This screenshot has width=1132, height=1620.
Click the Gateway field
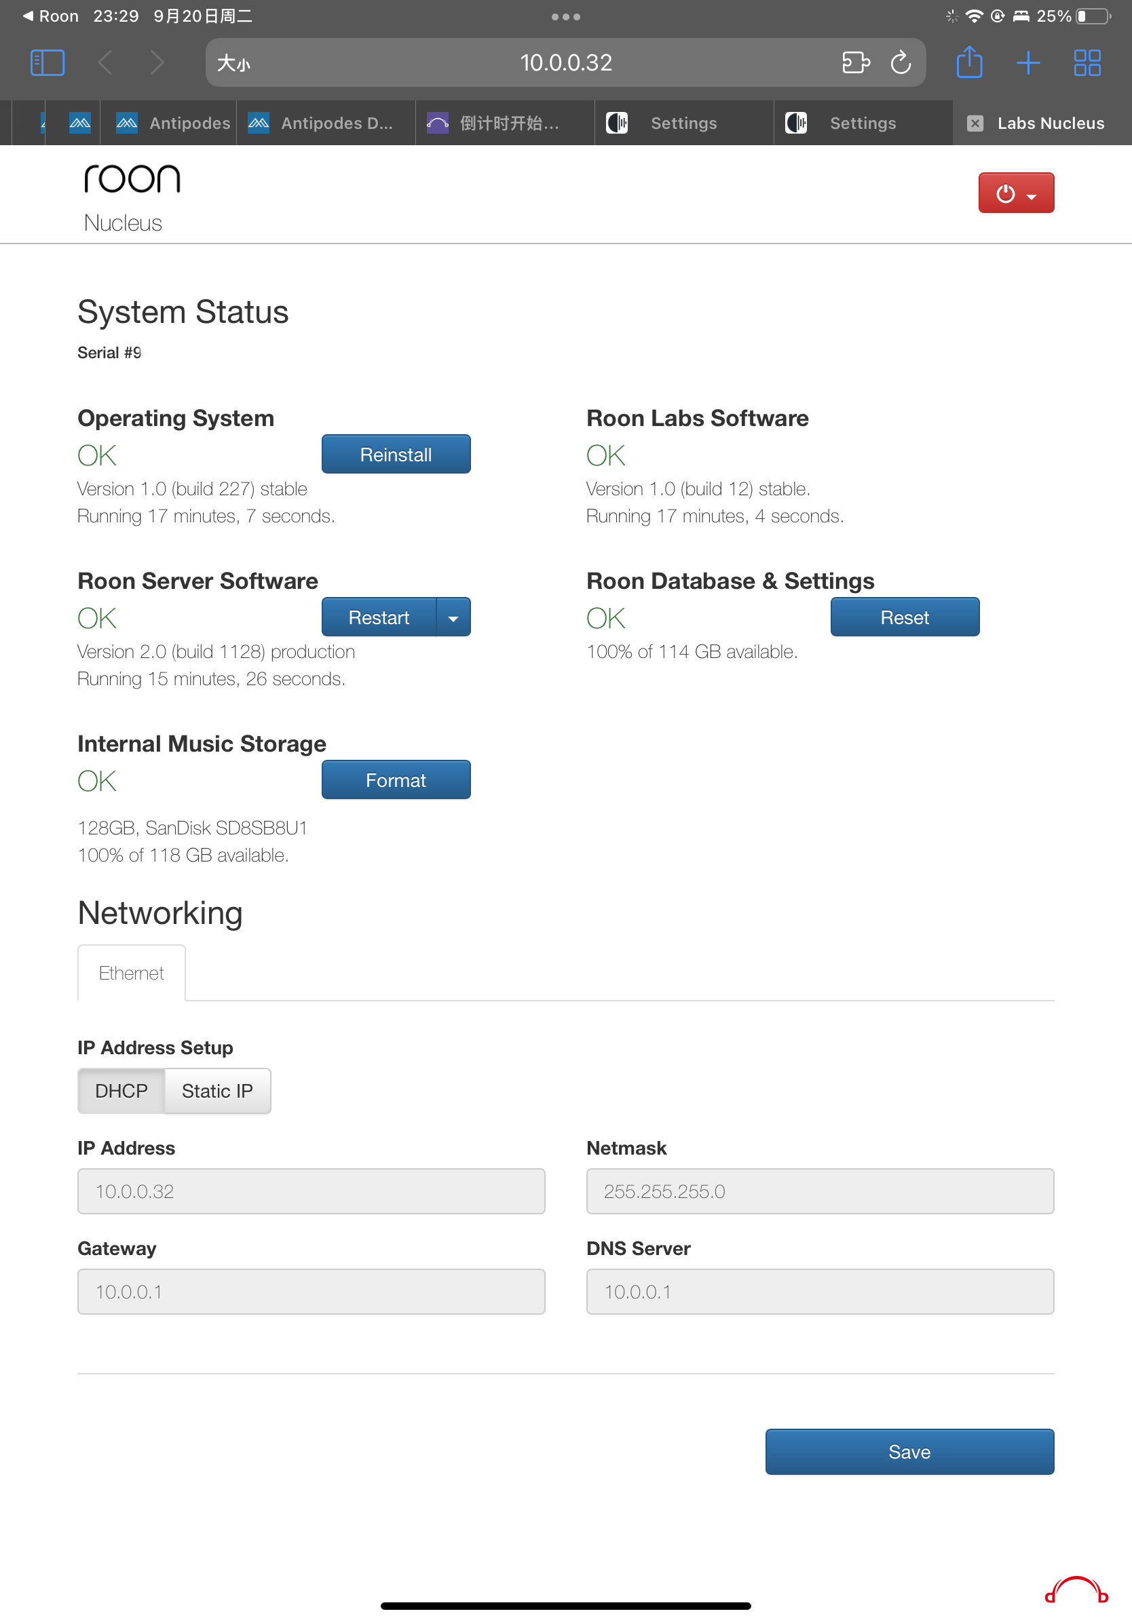coord(312,1291)
